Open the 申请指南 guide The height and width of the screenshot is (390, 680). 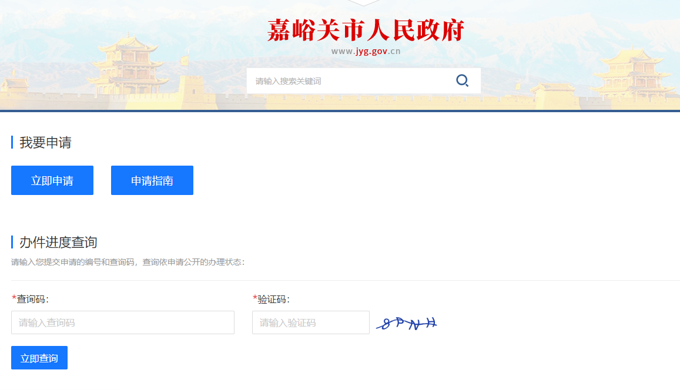tap(152, 180)
